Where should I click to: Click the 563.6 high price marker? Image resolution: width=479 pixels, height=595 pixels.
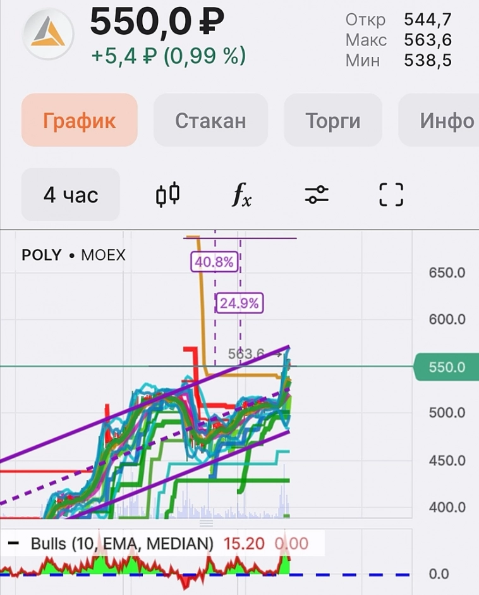[x=245, y=354]
